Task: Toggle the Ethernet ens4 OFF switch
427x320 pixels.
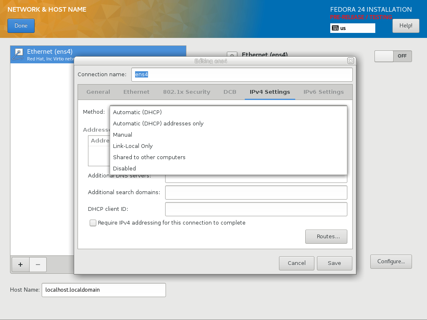Action: click(393, 56)
